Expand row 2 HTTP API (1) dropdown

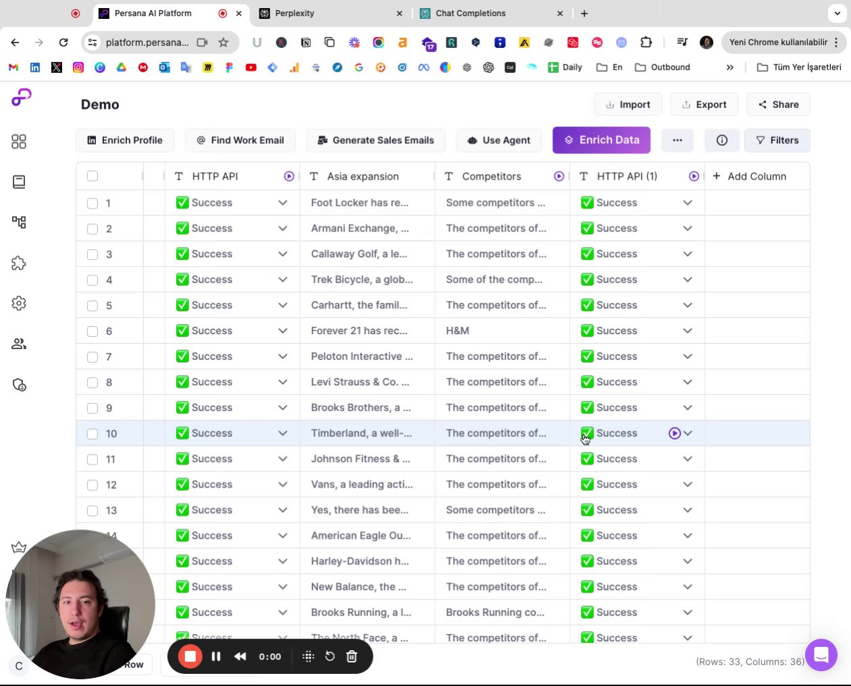pyautogui.click(x=688, y=228)
